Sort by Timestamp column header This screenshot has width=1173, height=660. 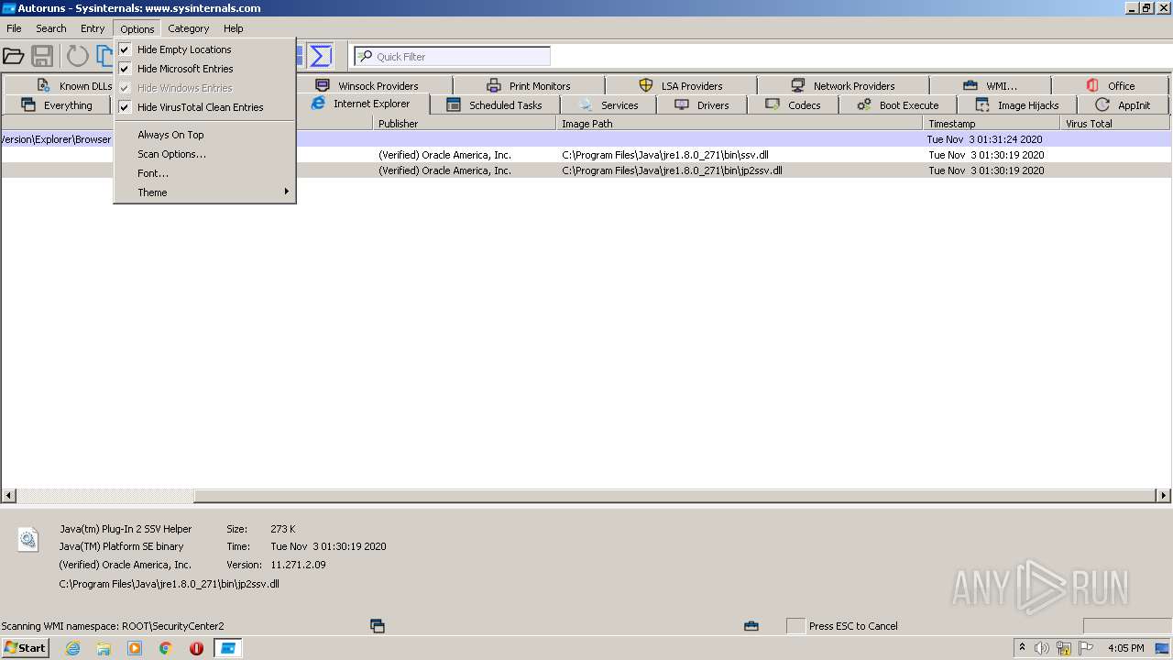point(992,123)
